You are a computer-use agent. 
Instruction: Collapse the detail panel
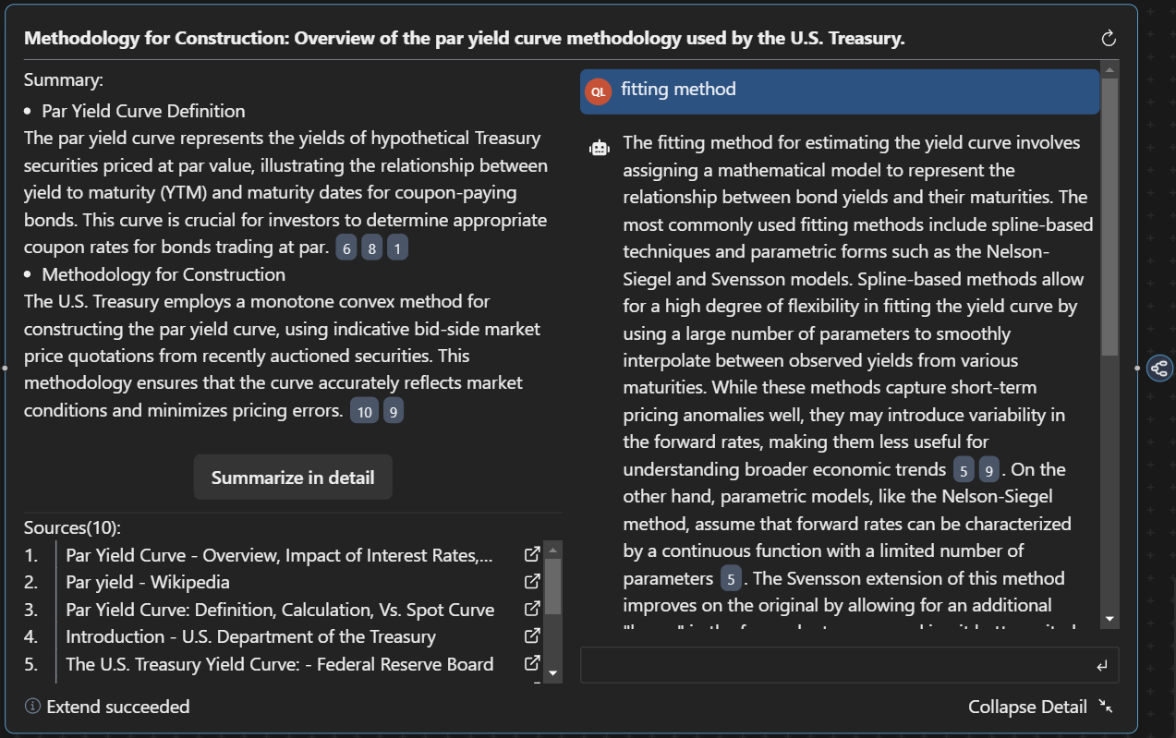1040,707
